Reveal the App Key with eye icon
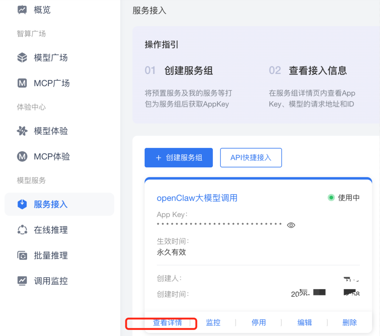The width and height of the screenshot is (380, 336). click(x=291, y=225)
